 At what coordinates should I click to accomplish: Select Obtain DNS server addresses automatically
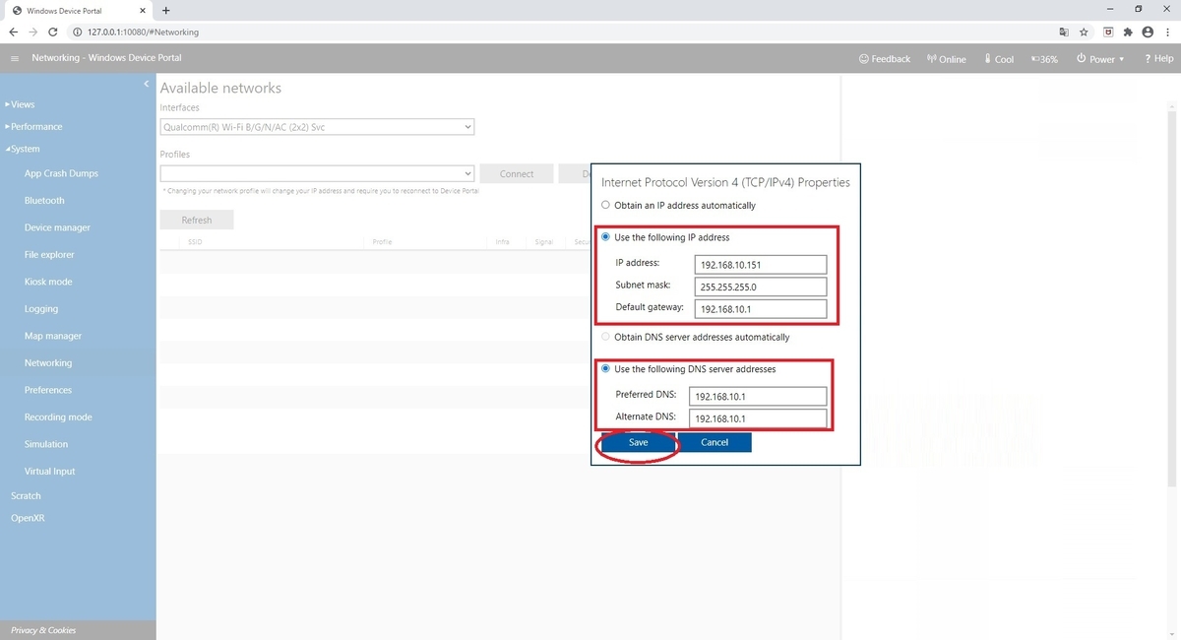[x=605, y=337]
